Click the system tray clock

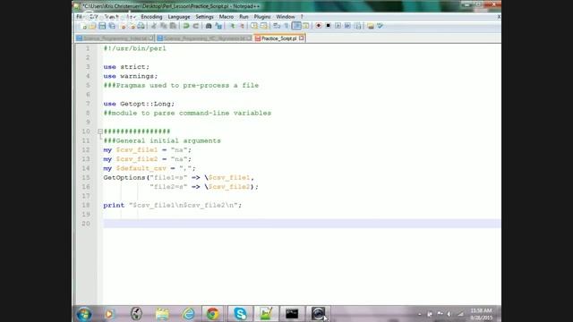coord(481,314)
